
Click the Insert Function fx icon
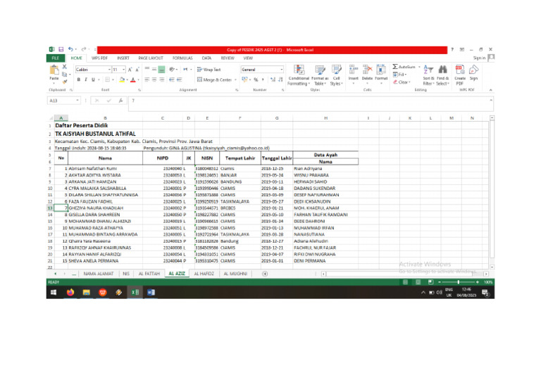pos(120,101)
